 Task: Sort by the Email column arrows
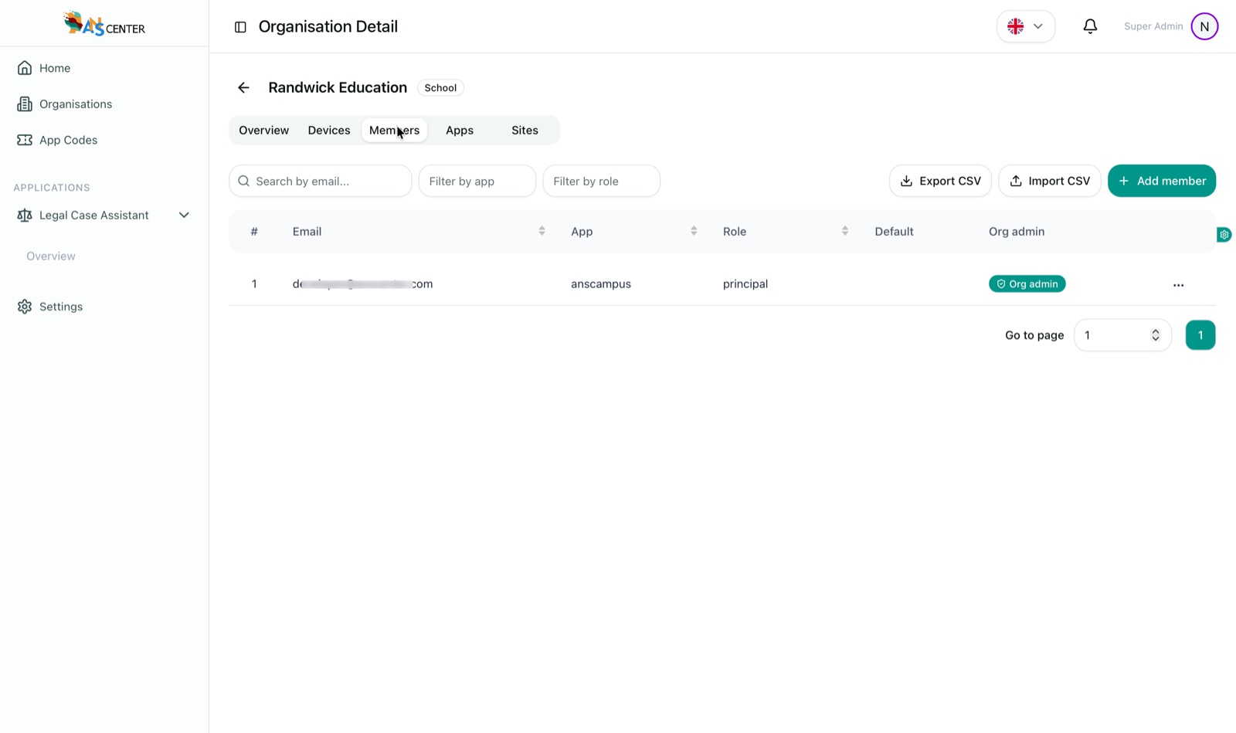(542, 231)
